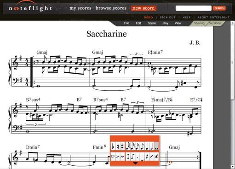Select the eighth note duration icon
The height and width of the screenshot is (169, 235).
(142, 146)
